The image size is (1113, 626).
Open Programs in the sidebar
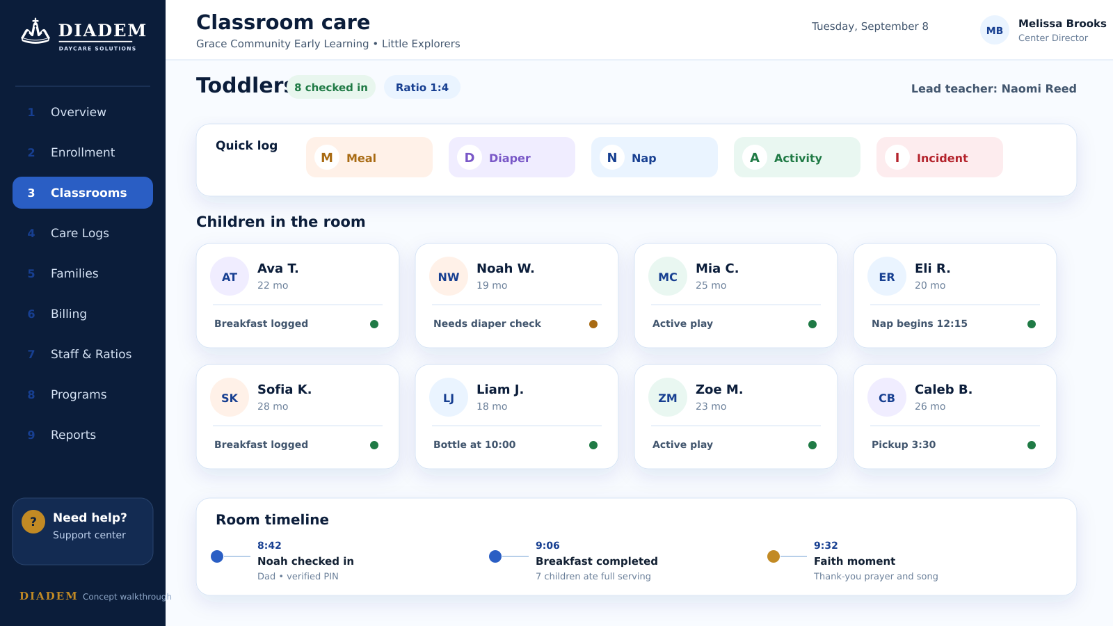click(83, 394)
